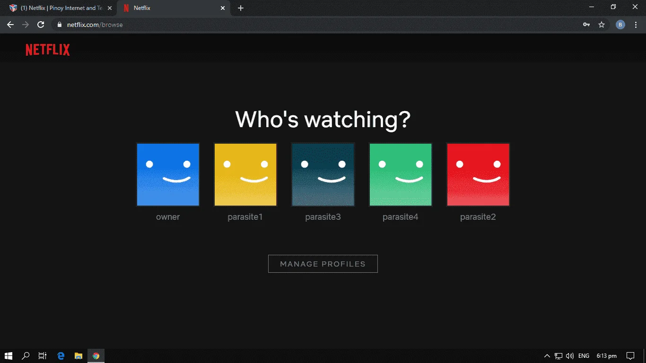Bookmark this page with the star icon
Screen dimensions: 646x363
pyautogui.click(x=602, y=25)
